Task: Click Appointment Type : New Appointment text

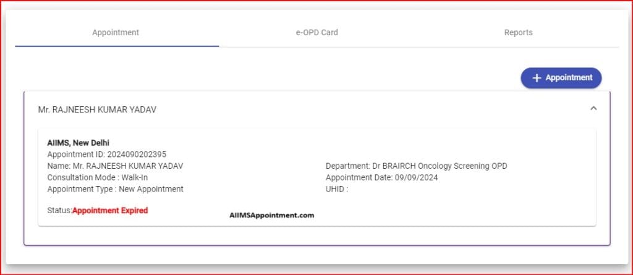Action: coord(115,189)
